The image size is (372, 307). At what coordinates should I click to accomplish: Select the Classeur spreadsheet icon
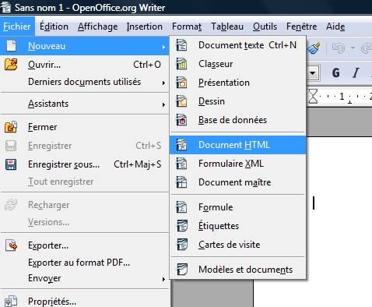click(x=181, y=64)
